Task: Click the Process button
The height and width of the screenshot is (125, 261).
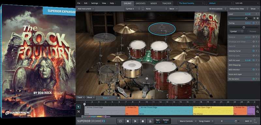Action: 253,31
